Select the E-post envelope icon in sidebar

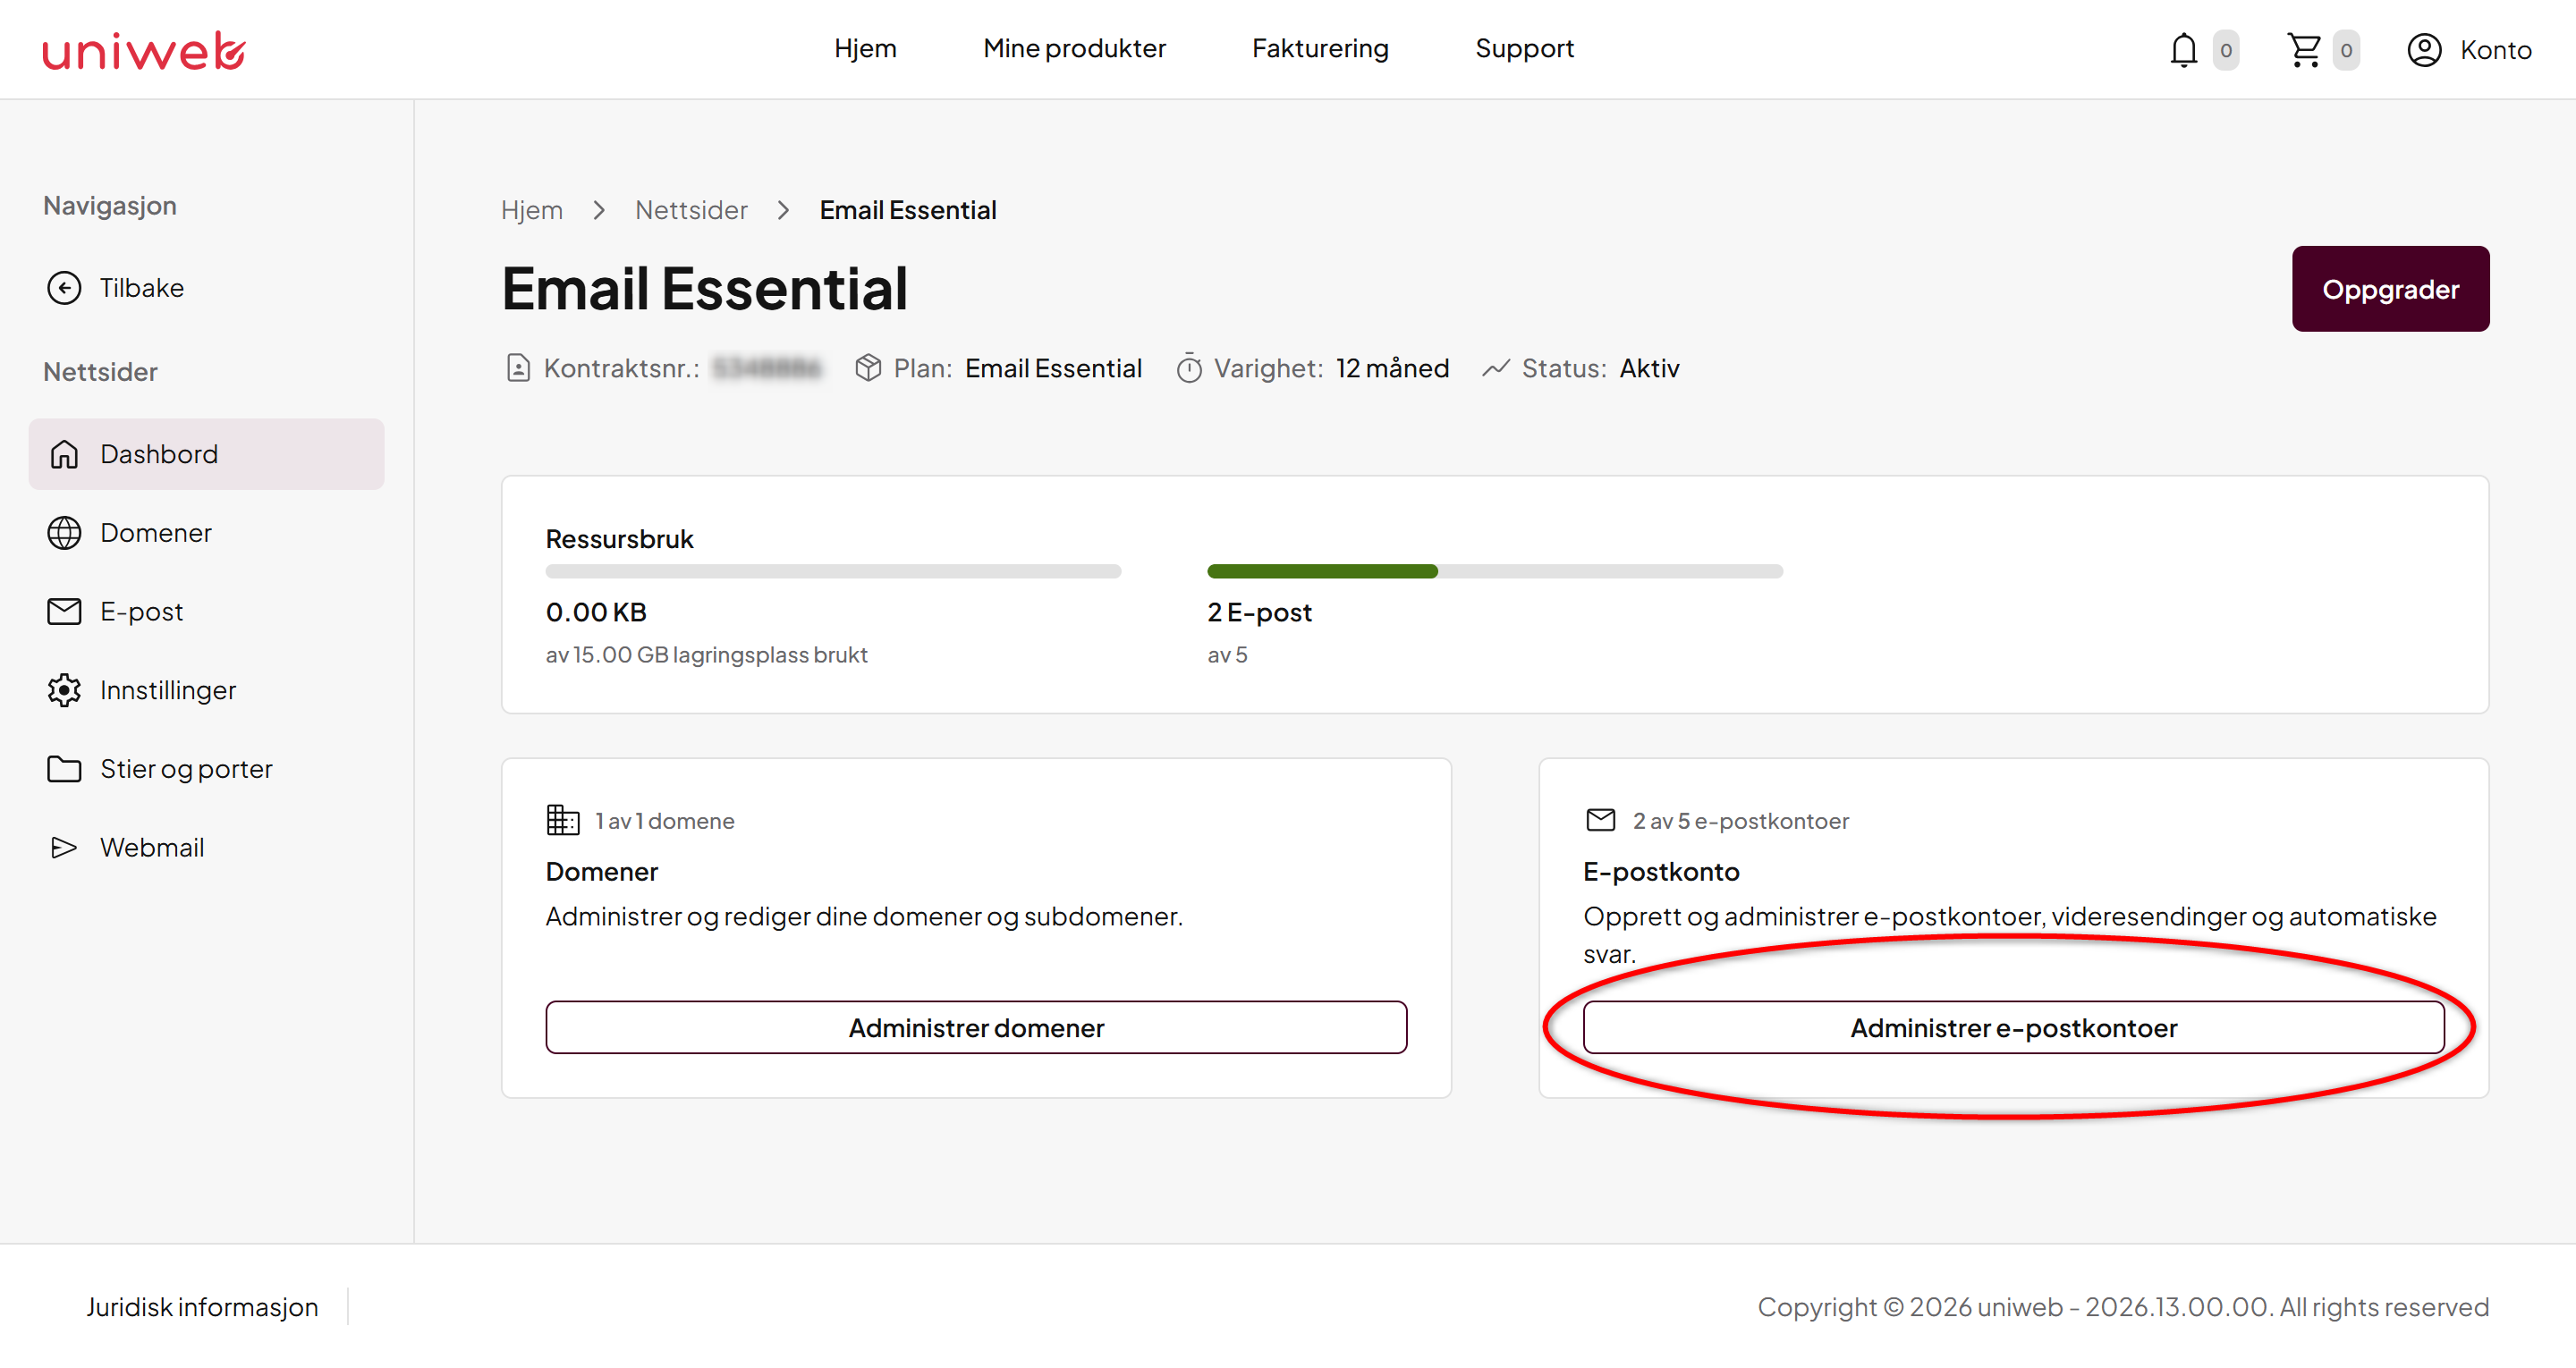pos(64,611)
